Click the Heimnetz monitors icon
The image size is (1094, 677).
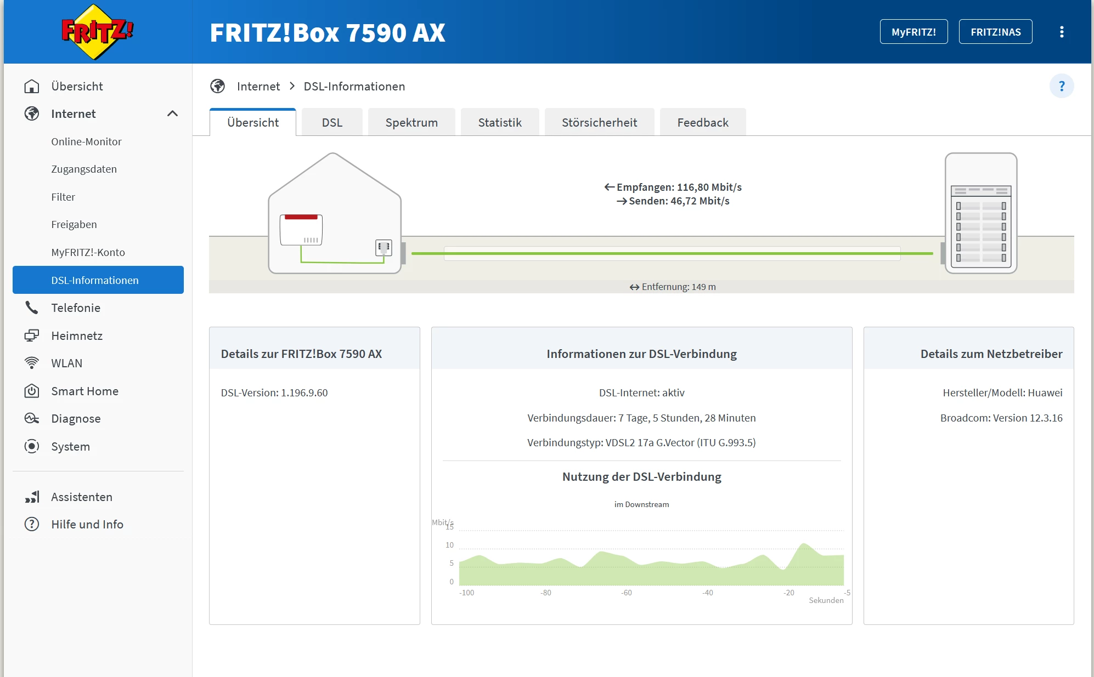32,336
